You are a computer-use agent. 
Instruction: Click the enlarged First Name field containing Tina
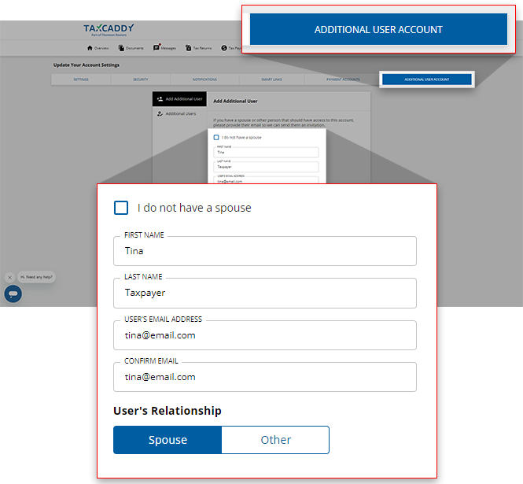[x=265, y=251]
